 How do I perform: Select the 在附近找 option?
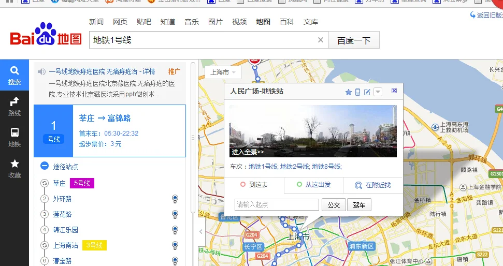[373, 185]
